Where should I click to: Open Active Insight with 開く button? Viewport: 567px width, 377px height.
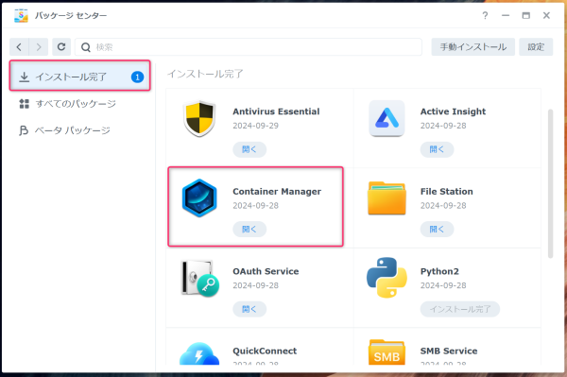437,149
